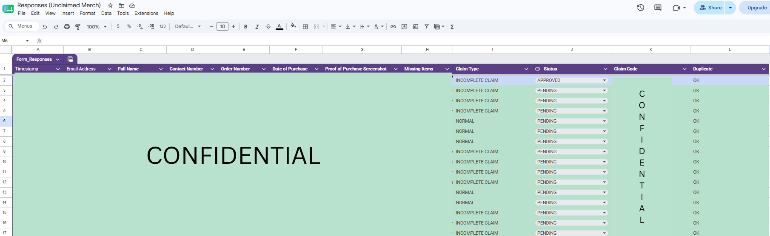Screen dimensions: 770x236
Task: Open the Google Sheets home icon
Action: [8, 8]
